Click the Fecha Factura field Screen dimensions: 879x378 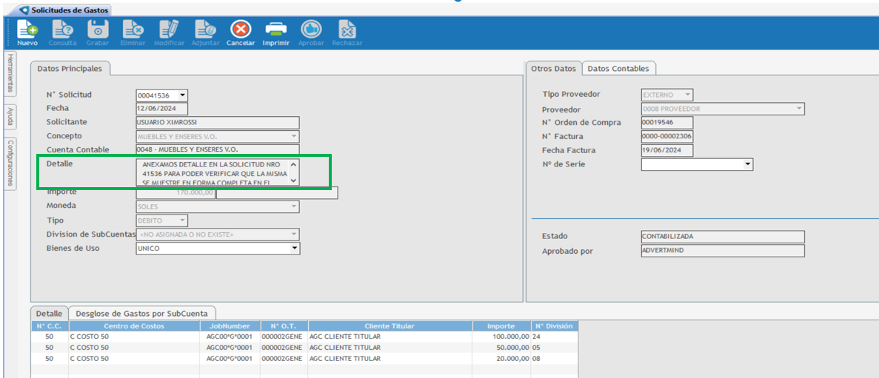click(667, 151)
